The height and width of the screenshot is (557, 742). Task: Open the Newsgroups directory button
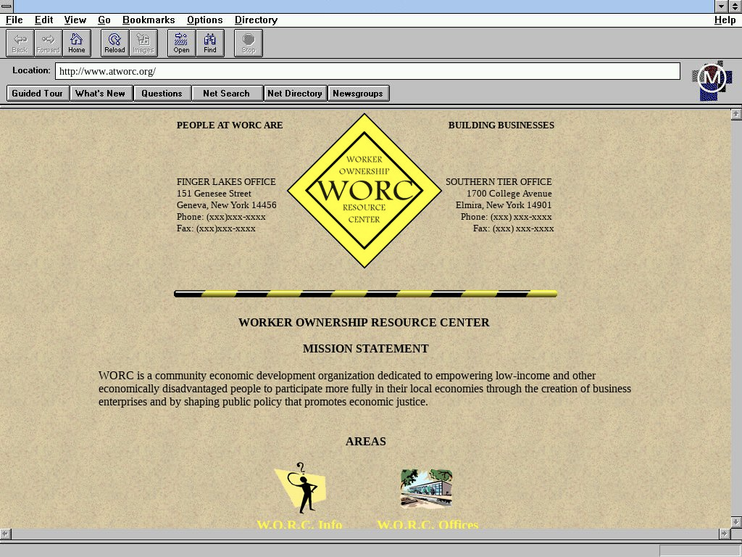[x=359, y=94]
